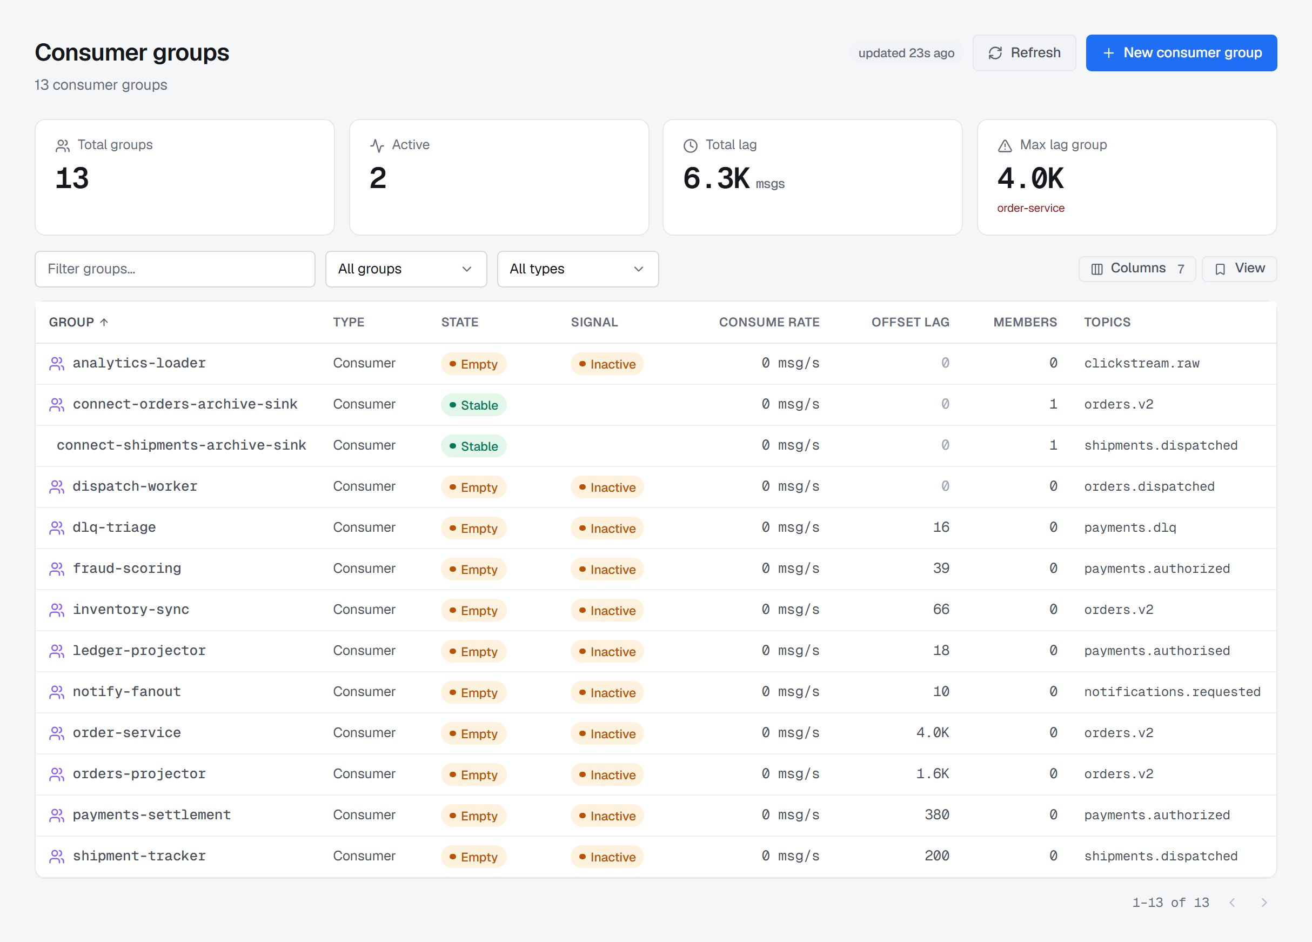1312x942 pixels.
Task: Go to the next page arrow
Action: (x=1264, y=903)
